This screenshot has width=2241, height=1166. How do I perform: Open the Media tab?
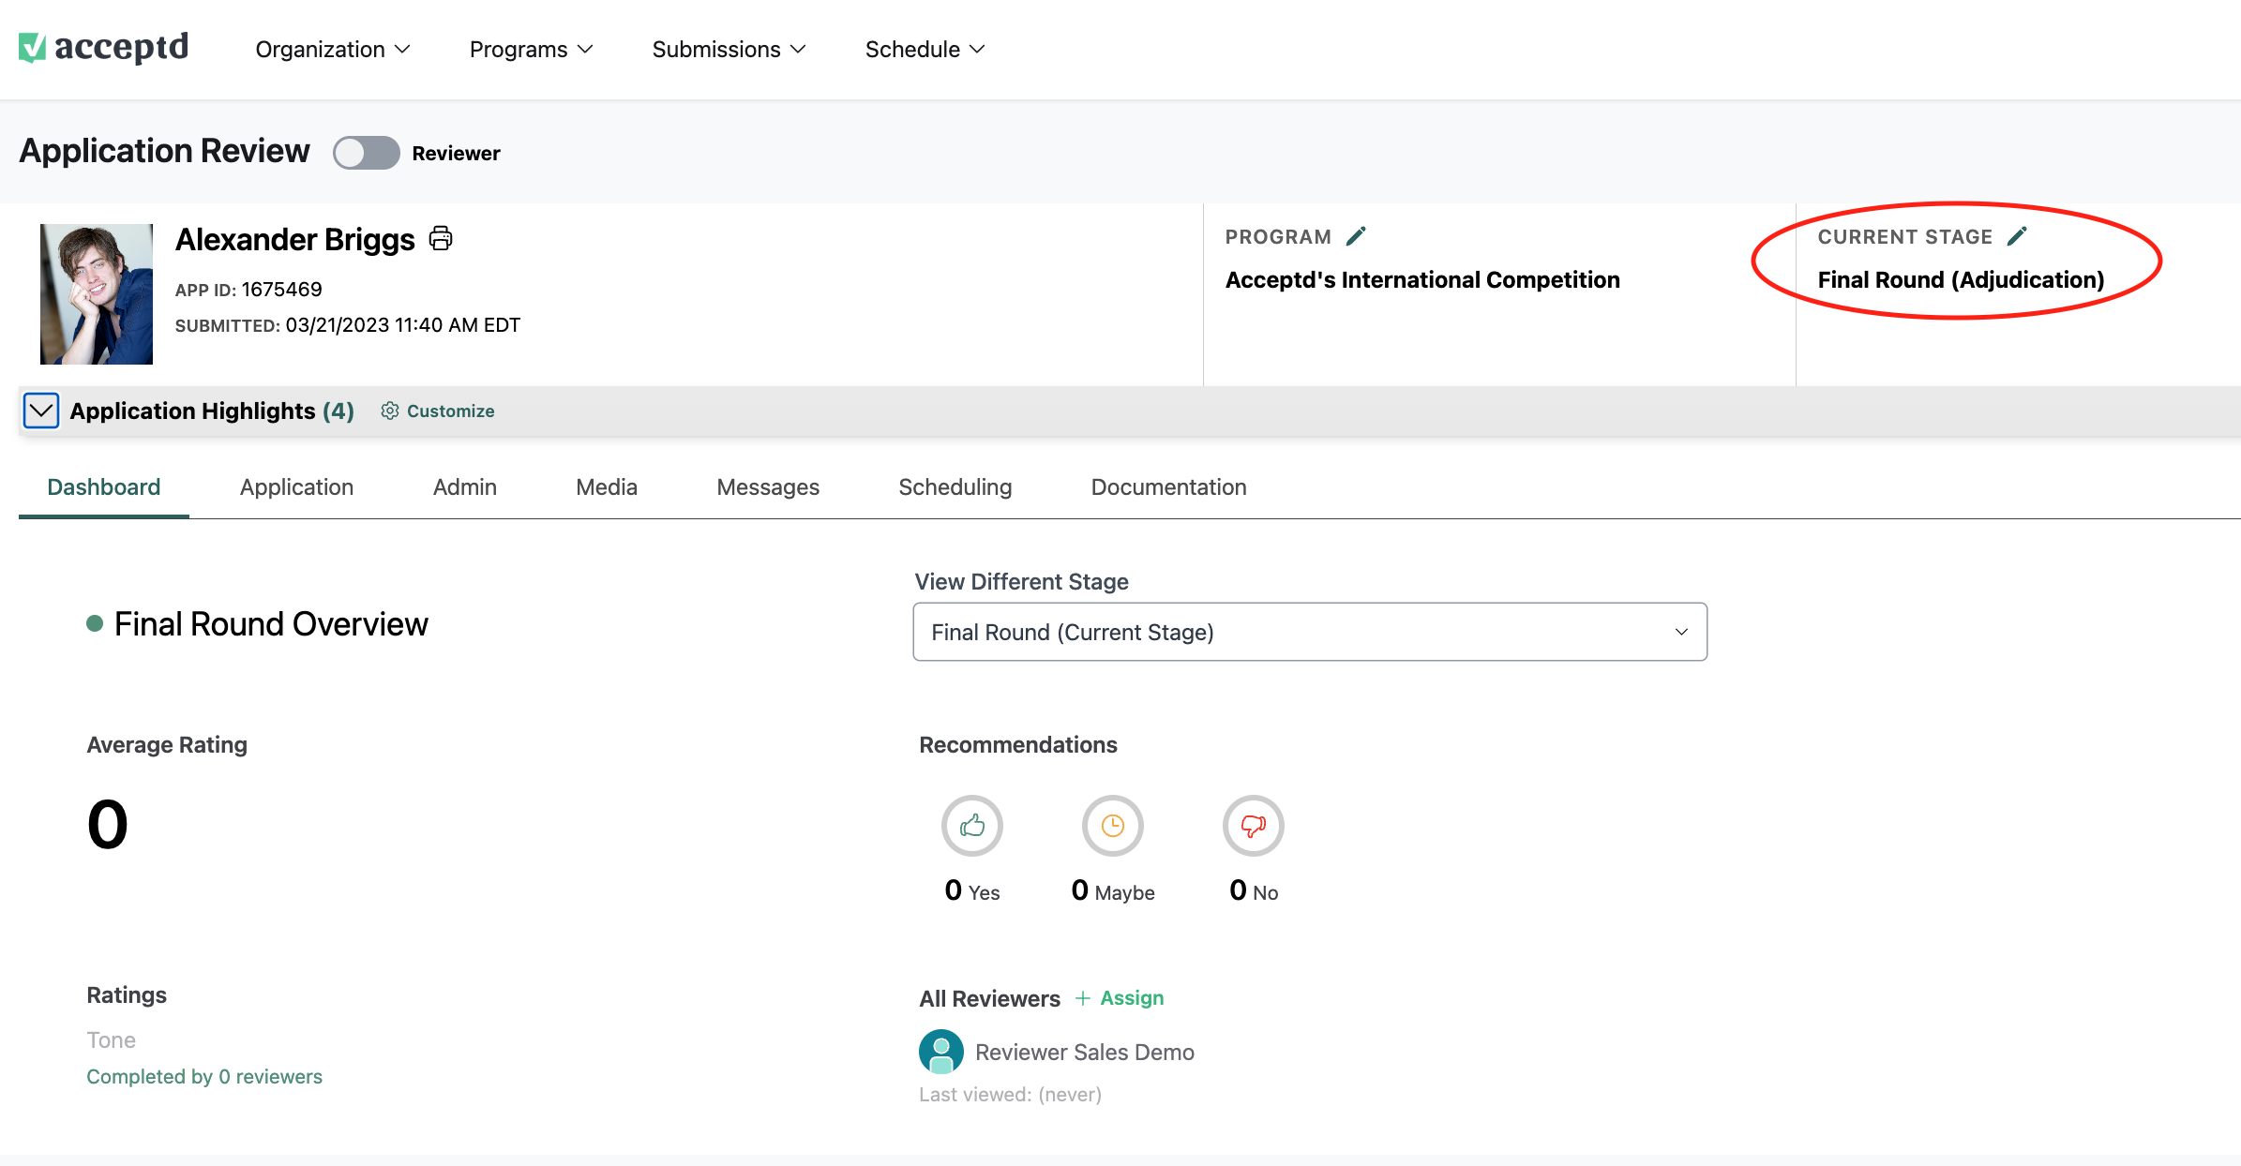(607, 487)
